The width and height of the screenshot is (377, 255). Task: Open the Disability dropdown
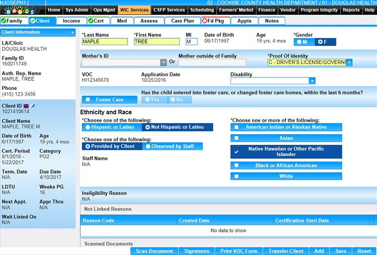point(312,81)
